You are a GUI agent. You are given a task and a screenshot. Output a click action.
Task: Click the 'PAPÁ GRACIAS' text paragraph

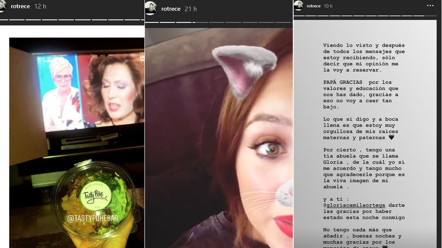point(360,94)
